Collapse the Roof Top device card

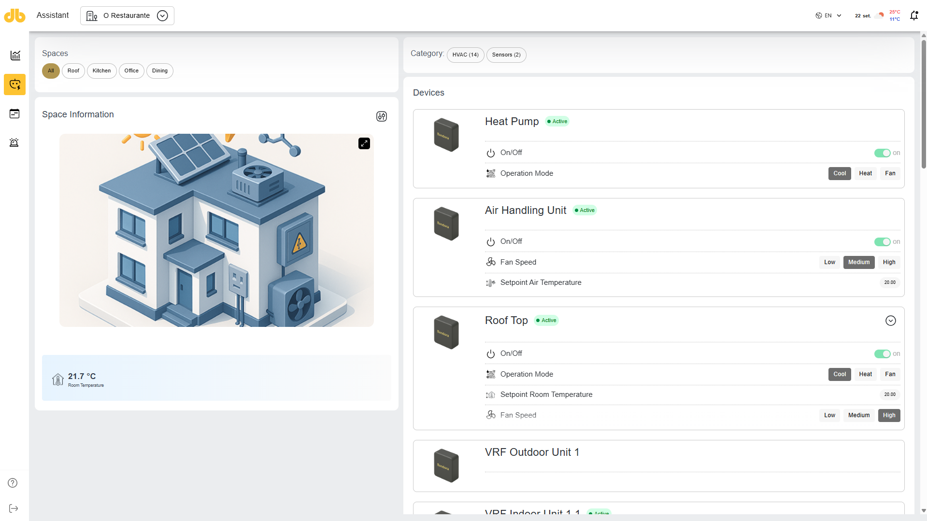tap(890, 321)
